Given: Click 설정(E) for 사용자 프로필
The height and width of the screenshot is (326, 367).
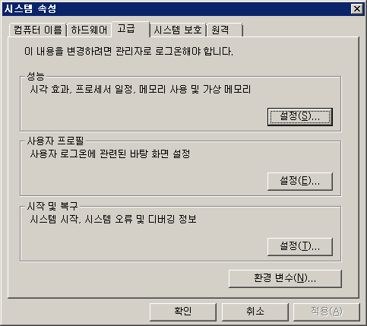Looking at the screenshot, I should (x=300, y=182).
